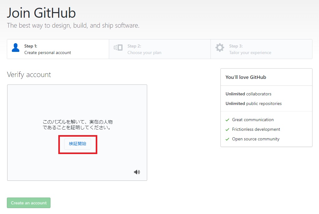The height and width of the screenshot is (214, 319).
Task: Click the Japanese puzzle instruction text
Action: [78, 125]
